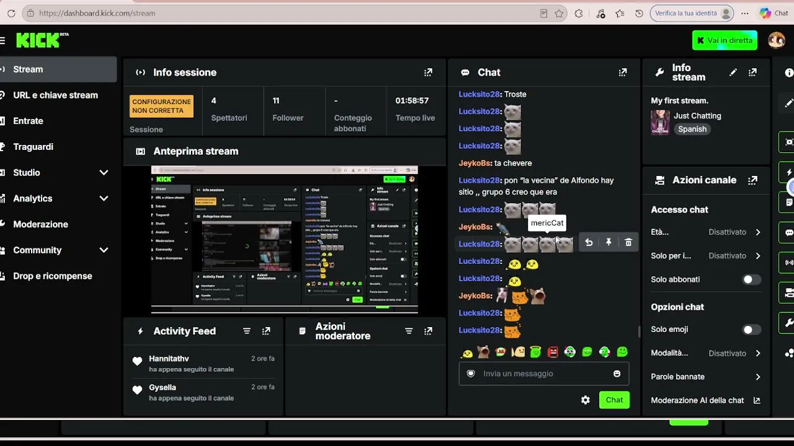This screenshot has width=794, height=446.
Task: Bookmark this page with the star icon
Action: coord(560,13)
